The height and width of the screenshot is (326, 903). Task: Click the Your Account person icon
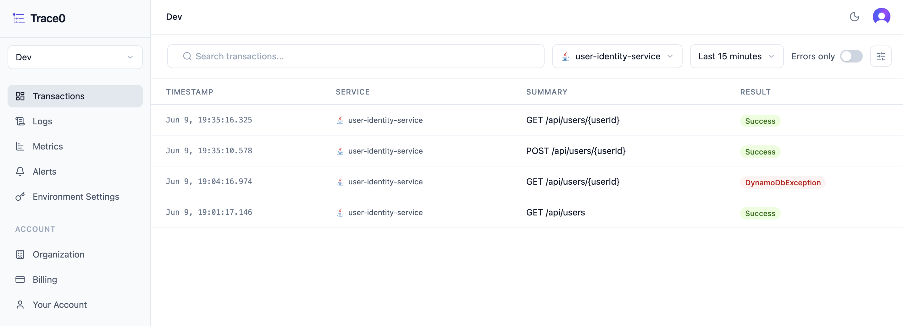coord(20,305)
